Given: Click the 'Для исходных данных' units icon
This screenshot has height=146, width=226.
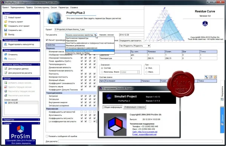Looking at the screenshot, I should coord(6,69).
